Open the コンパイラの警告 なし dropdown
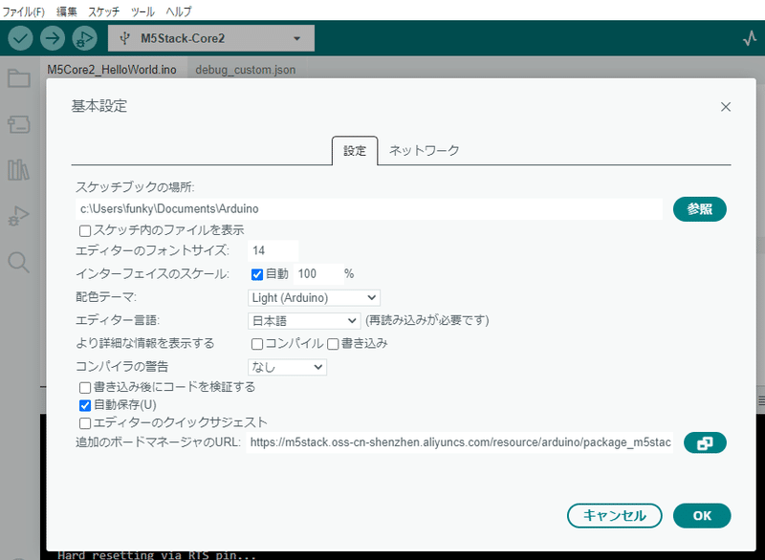The image size is (765, 560). coord(287,367)
